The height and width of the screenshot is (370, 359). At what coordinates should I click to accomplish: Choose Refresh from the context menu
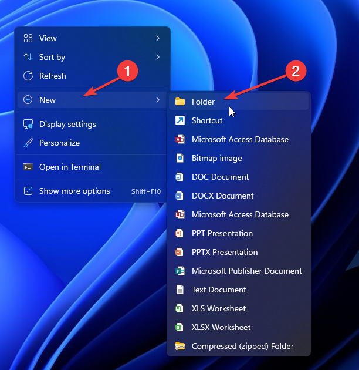pyautogui.click(x=92, y=76)
